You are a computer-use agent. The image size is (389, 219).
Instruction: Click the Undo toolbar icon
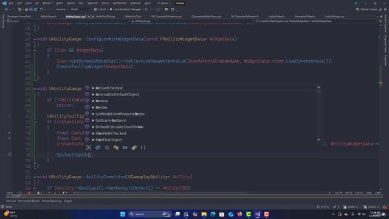[x=42, y=10]
